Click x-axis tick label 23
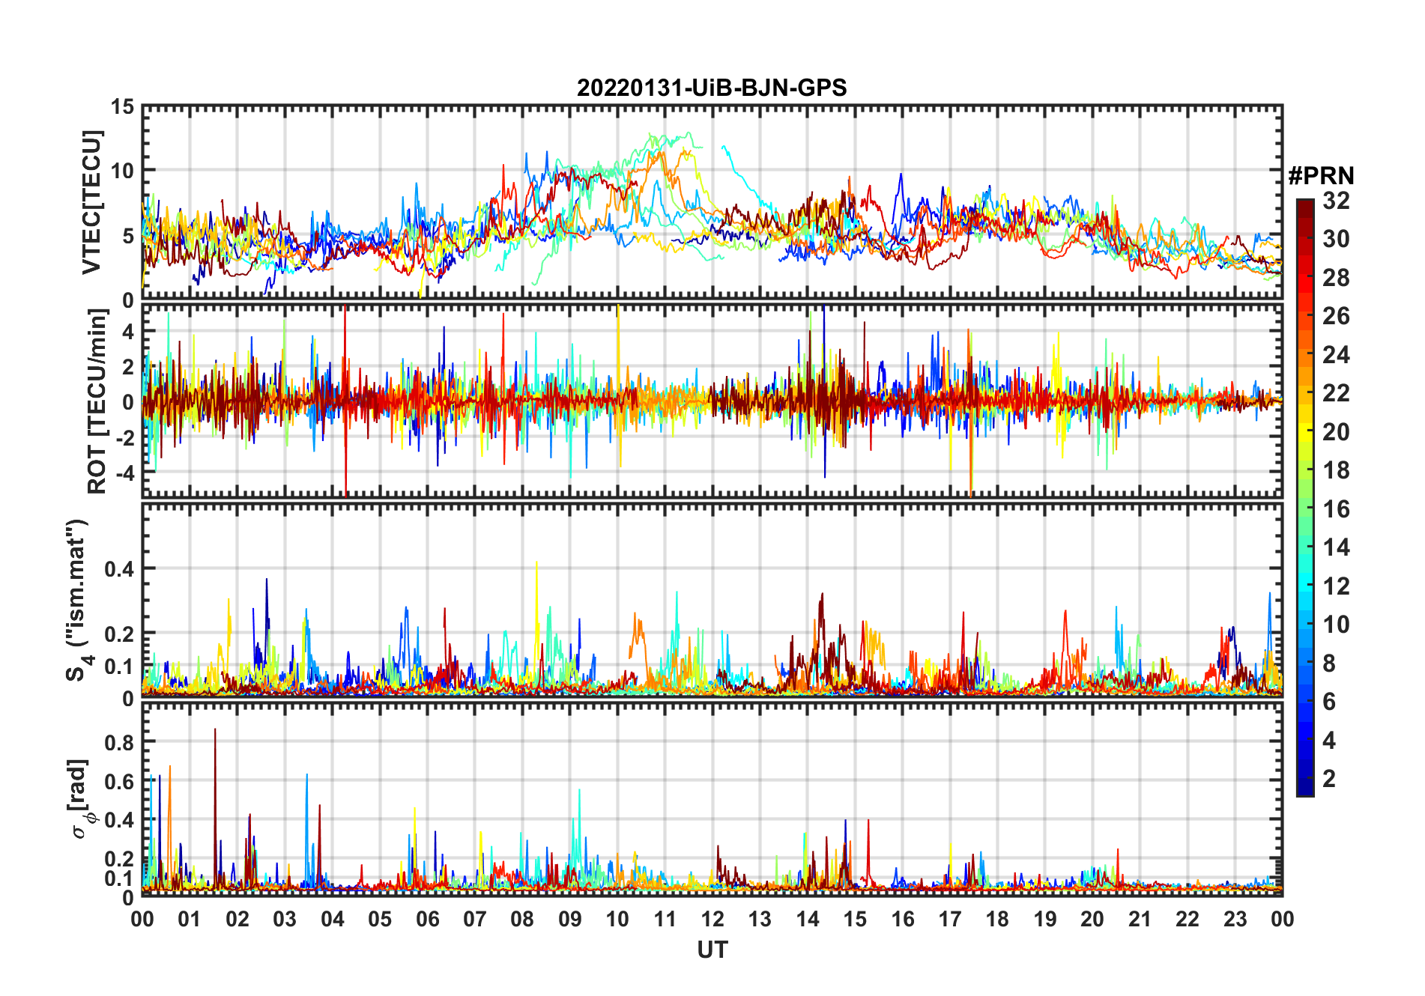 coord(1235,919)
